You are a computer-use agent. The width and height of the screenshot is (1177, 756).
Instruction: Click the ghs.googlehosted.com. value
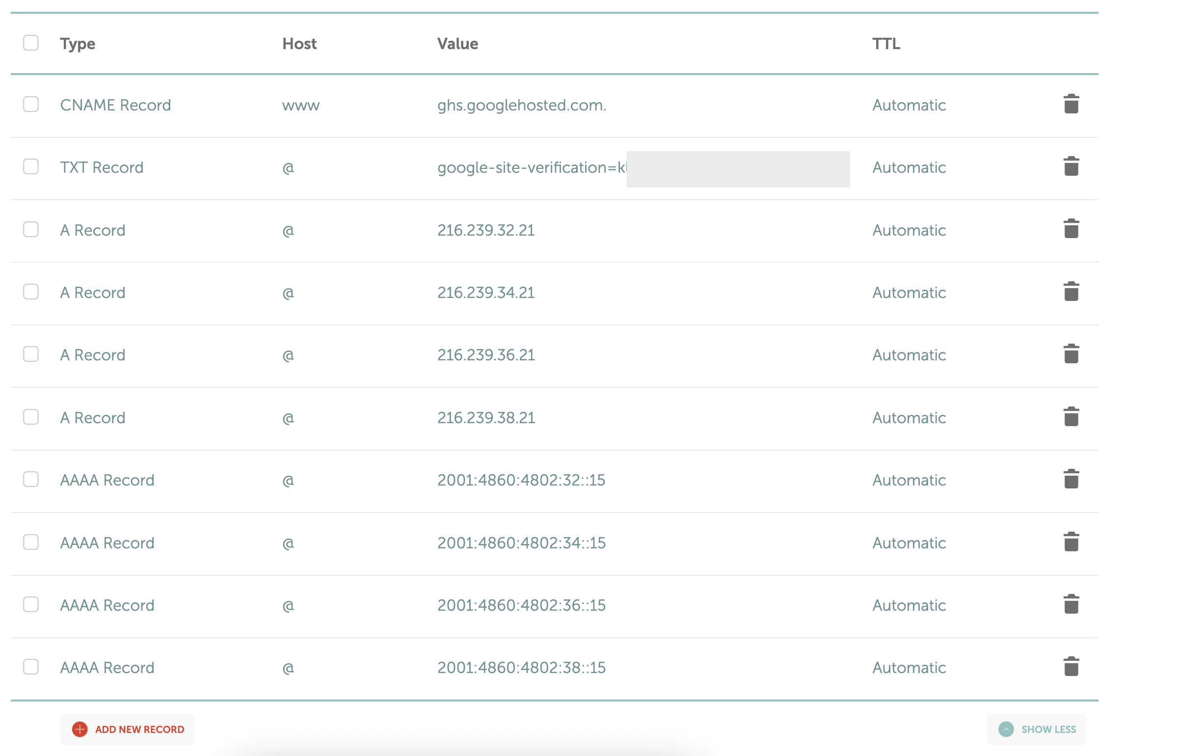pos(522,105)
